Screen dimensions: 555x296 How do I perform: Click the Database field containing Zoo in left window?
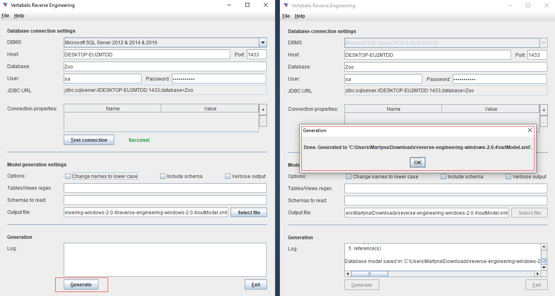click(165, 66)
